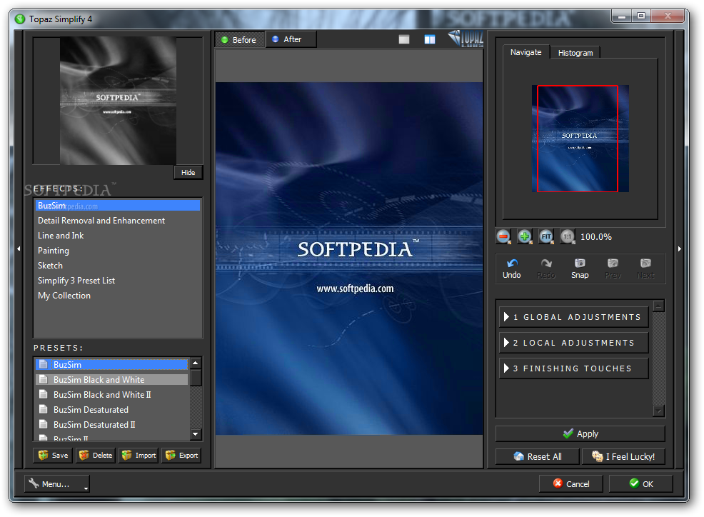
Task: Click the FIT zoom icon
Action: tap(546, 236)
